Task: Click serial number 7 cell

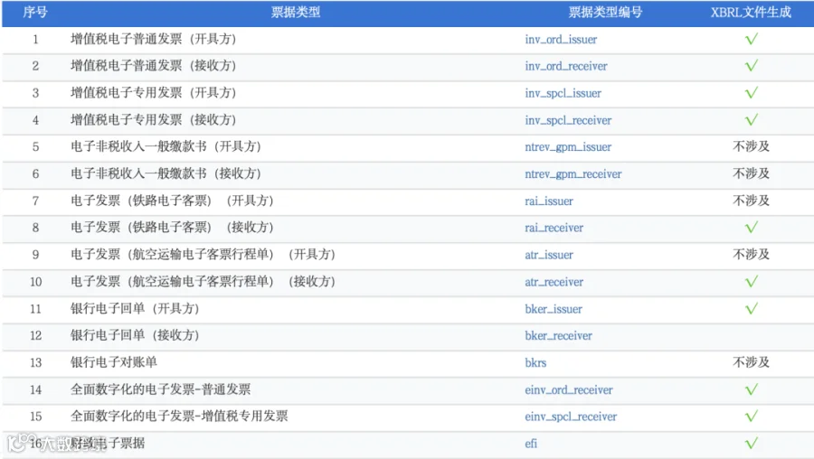Action: [x=35, y=201]
